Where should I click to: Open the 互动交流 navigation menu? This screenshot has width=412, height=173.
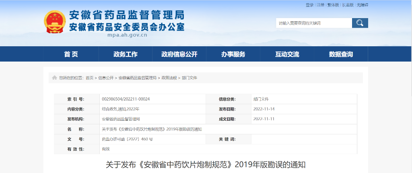point(287,54)
